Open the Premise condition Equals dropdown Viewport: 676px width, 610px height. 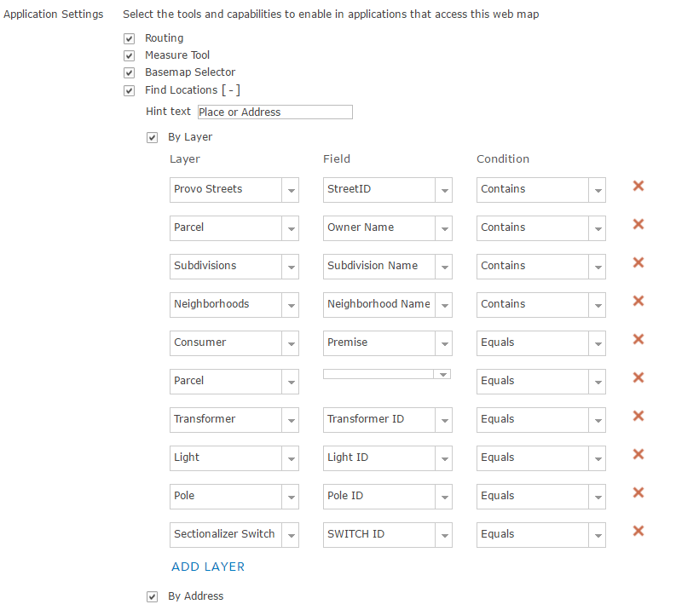[598, 343]
